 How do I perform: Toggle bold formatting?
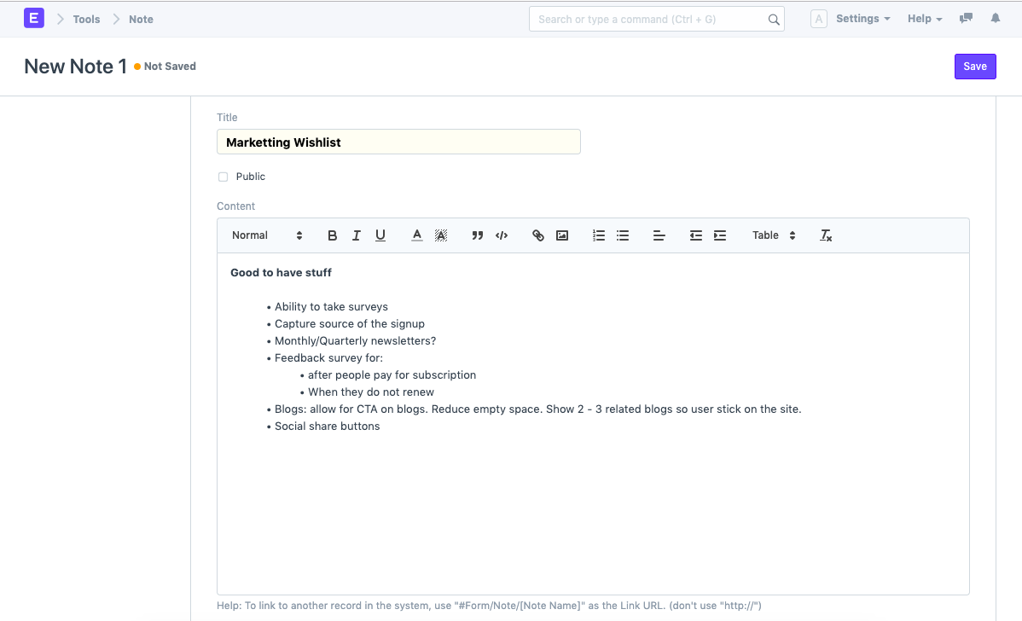click(x=332, y=235)
